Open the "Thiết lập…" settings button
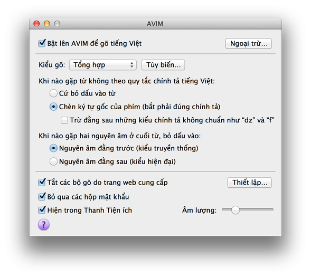This screenshot has height=277, width=311. click(x=250, y=183)
